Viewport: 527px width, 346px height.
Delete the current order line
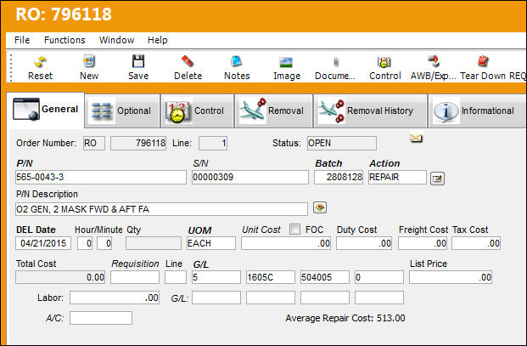[188, 61]
